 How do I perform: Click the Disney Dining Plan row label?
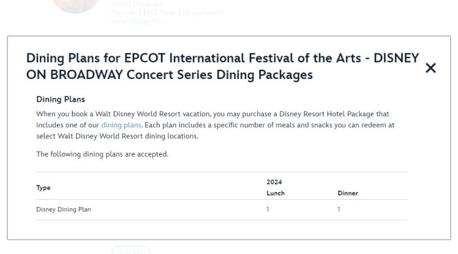[63, 210]
